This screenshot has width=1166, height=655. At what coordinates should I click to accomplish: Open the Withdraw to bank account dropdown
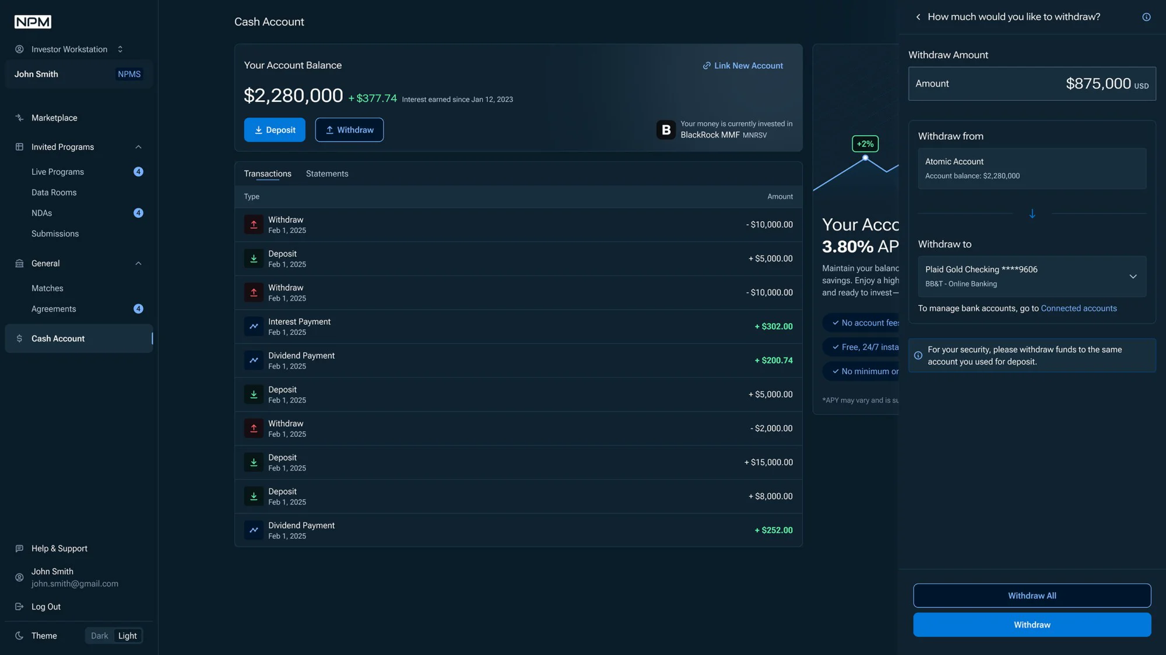pos(1032,277)
